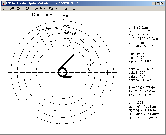This screenshot has height=135, width=166.
Task: Open the File menu
Action: 4,8
